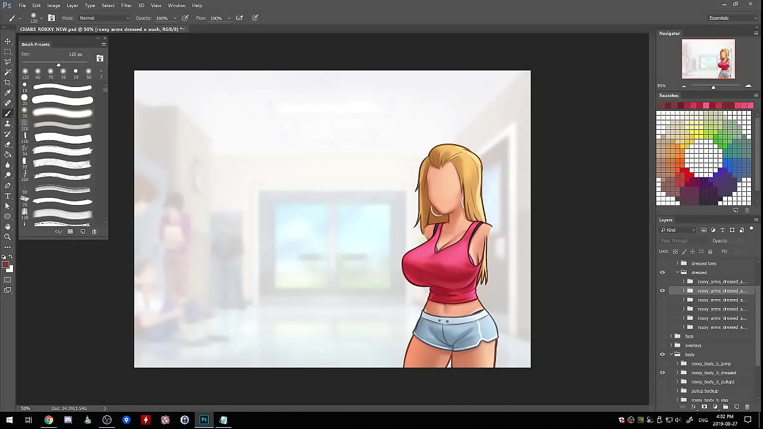Pick the Eyedropper tool
The image size is (763, 429).
tap(8, 93)
